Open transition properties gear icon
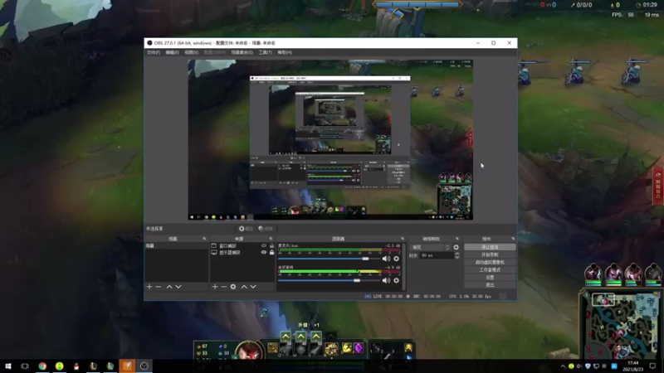The height and width of the screenshot is (373, 664). 456,247
